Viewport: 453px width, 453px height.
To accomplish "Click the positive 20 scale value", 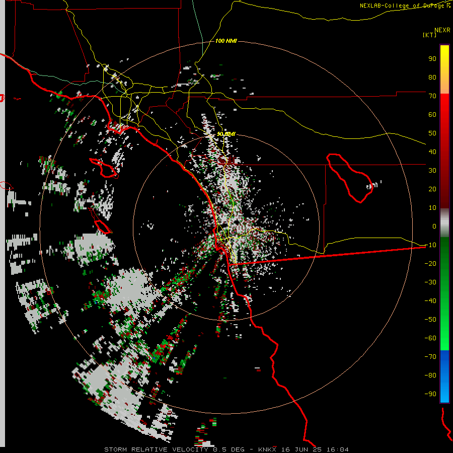I will [x=432, y=189].
